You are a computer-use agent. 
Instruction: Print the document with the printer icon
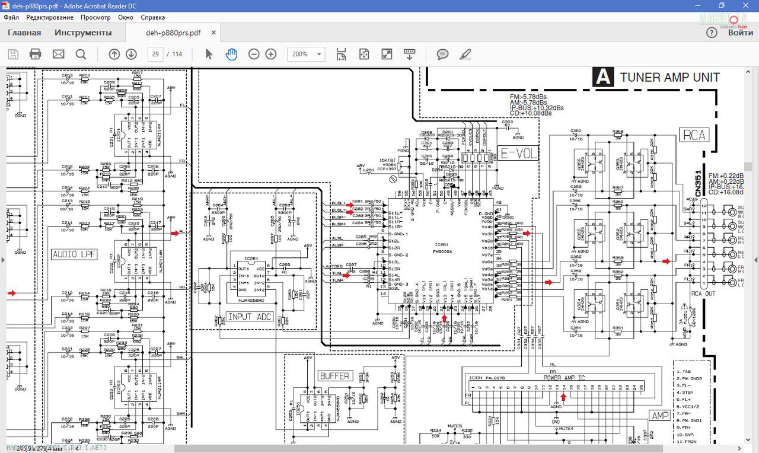[x=36, y=54]
